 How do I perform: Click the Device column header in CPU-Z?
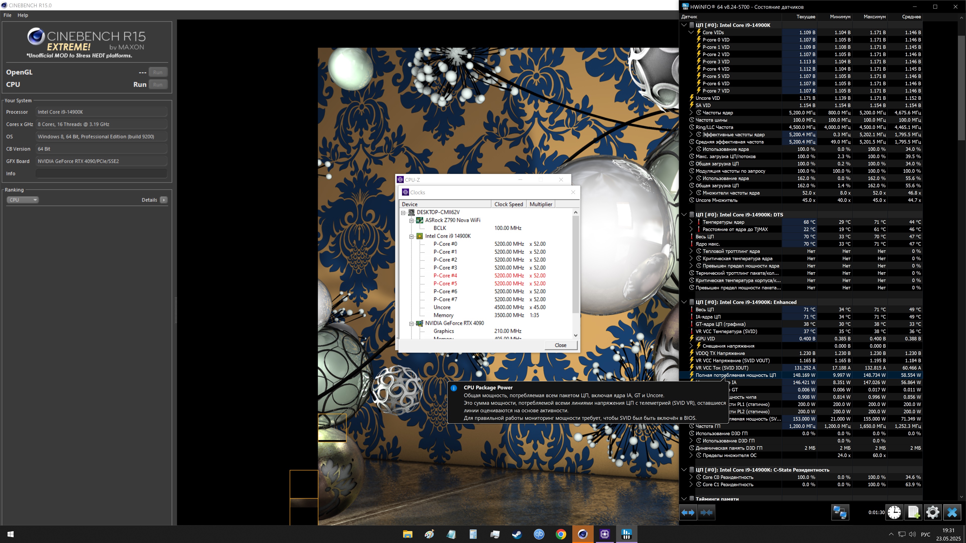446,204
